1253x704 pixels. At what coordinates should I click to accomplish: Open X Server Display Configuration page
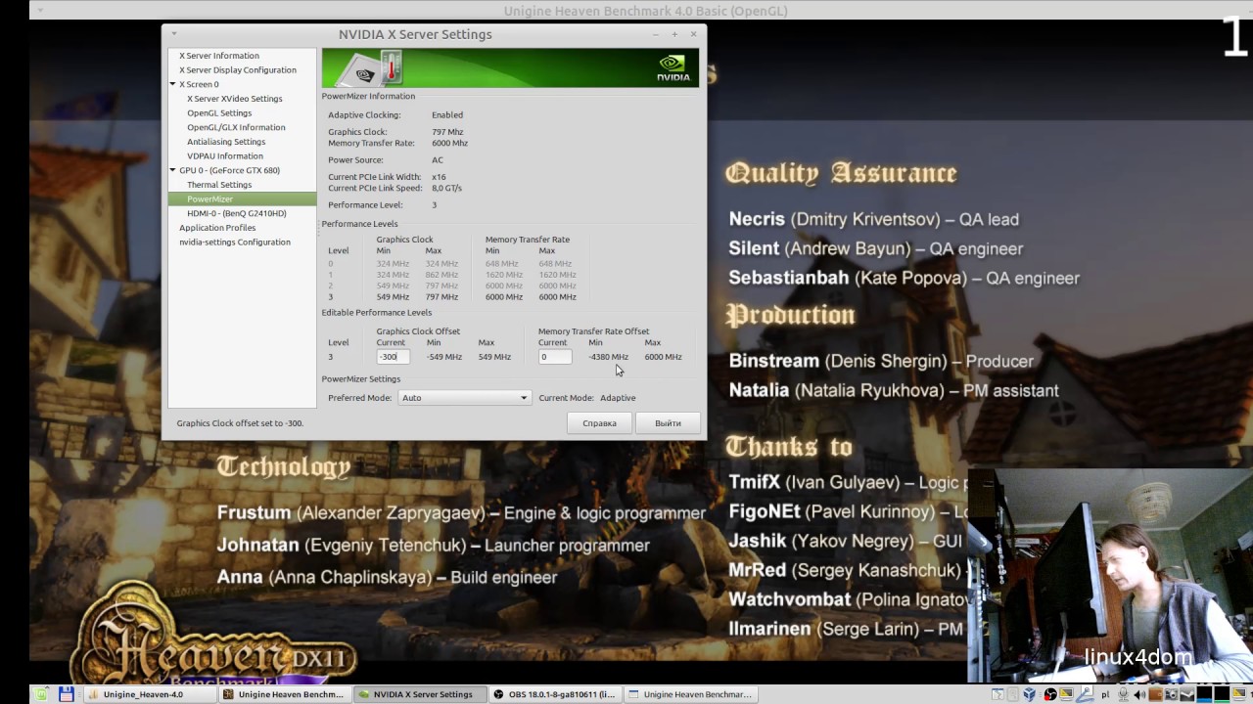[238, 70]
